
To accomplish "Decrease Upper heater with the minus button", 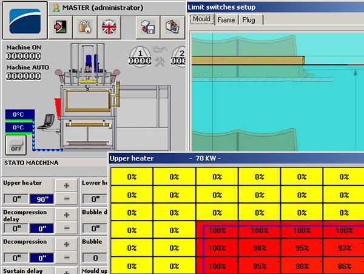I will point(66,198).
